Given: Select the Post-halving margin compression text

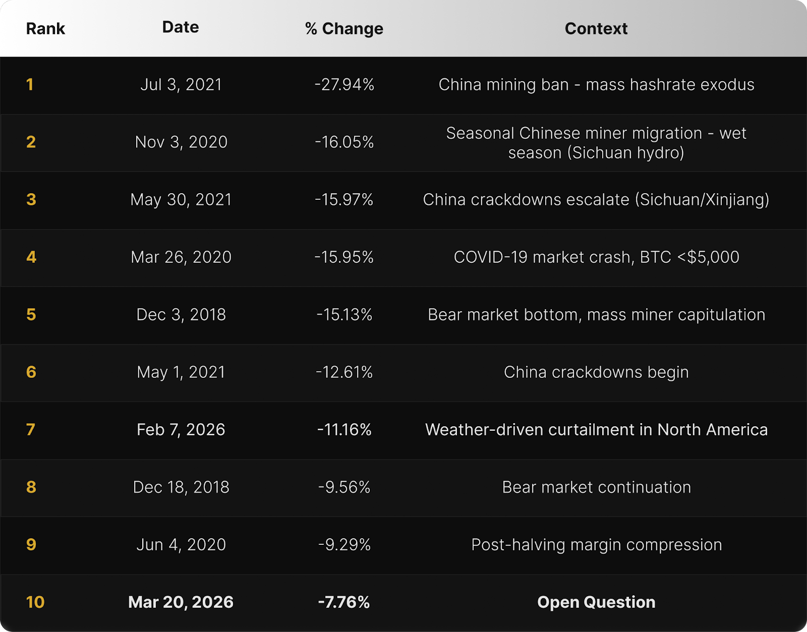Looking at the screenshot, I should tap(596, 544).
